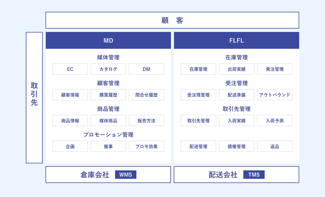Viewport: 325px width, 197px height.
Task: Click the vertical 取引先 side panel
Action: click(34, 98)
